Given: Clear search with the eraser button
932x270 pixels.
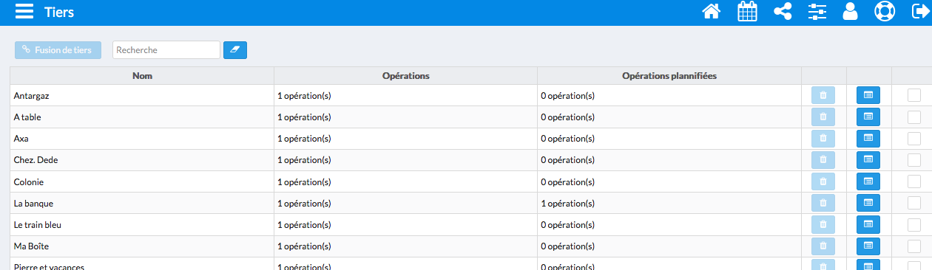Looking at the screenshot, I should pyautogui.click(x=235, y=49).
